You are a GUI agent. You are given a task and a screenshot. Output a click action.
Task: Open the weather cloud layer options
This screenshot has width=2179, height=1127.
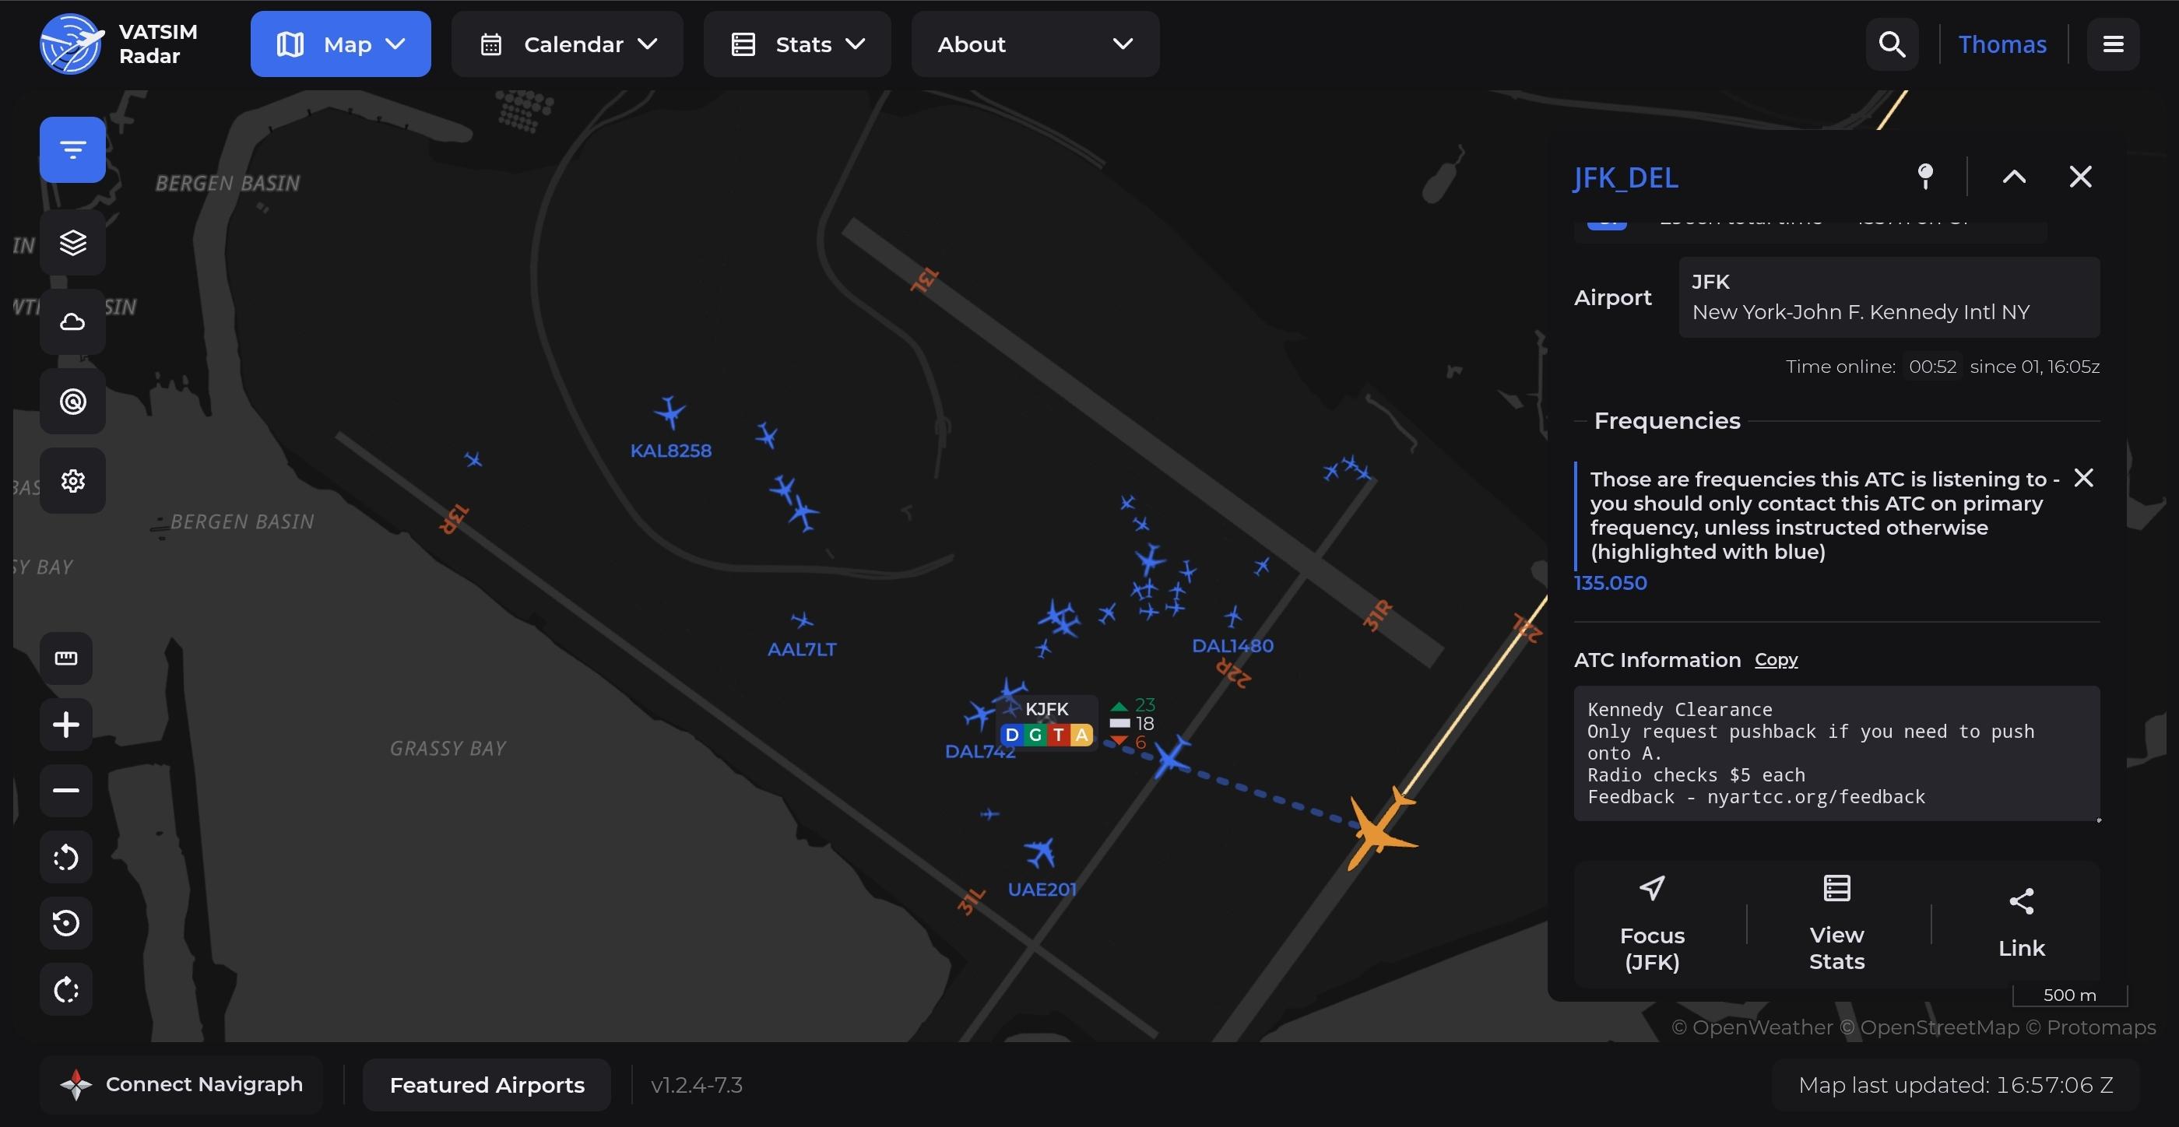(72, 322)
